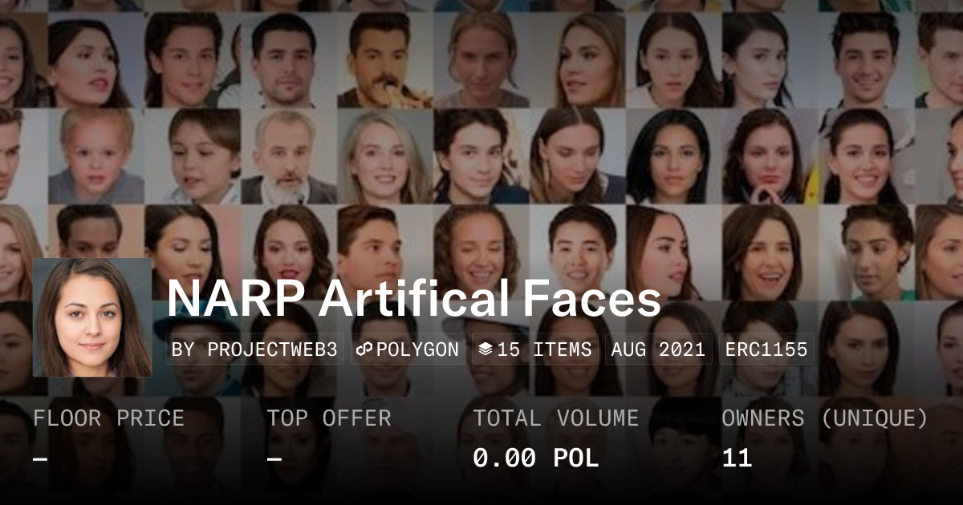
Task: Expand details from the POLYGON badge
Action: point(407,349)
